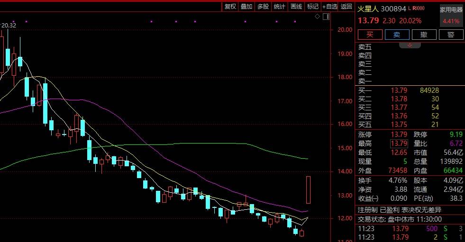Open the 标记 mark menu
This screenshot has width=465, height=242.
(x=312, y=7)
